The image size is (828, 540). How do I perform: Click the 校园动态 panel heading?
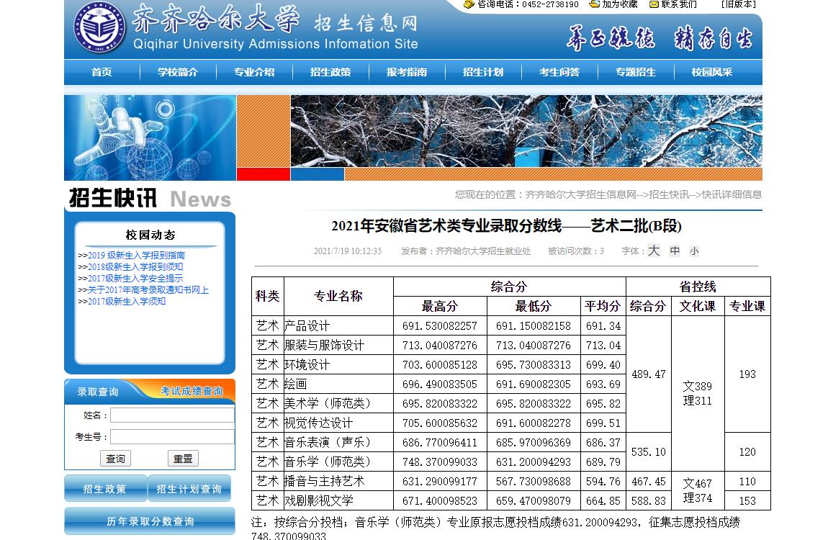pos(150,235)
